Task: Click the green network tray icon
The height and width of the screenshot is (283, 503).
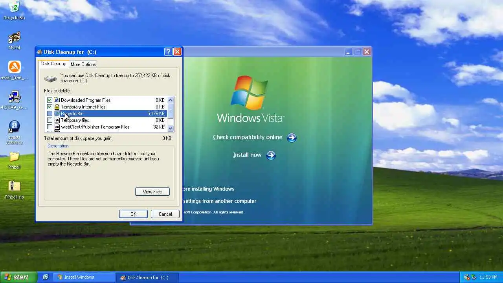Action: [474, 277]
